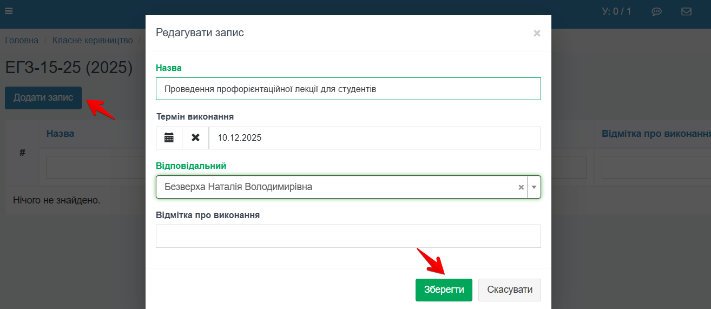Image resolution: width=711 pixels, height=309 pixels.
Task: Click the Назва text field in dialog
Action: pos(348,89)
